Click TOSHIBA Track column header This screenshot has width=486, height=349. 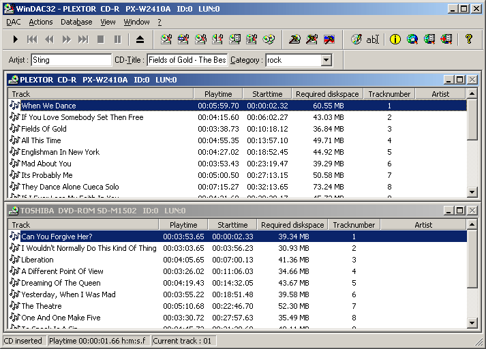pyautogui.click(x=83, y=225)
